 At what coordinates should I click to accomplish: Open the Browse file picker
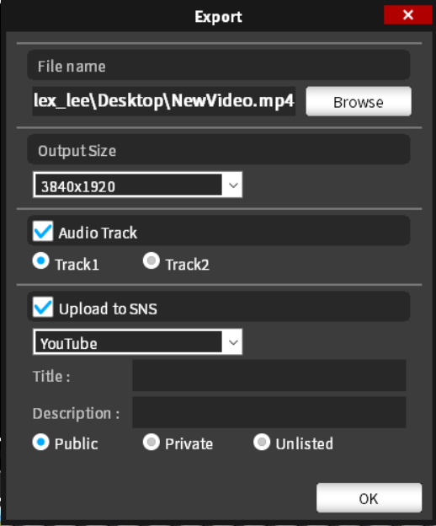pyautogui.click(x=359, y=102)
